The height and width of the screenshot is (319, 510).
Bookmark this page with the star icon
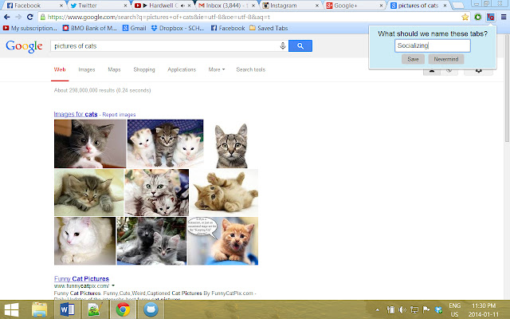point(465,16)
